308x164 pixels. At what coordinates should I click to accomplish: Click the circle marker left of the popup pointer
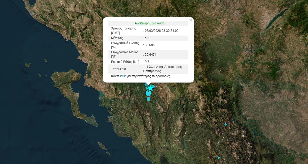tap(146, 84)
